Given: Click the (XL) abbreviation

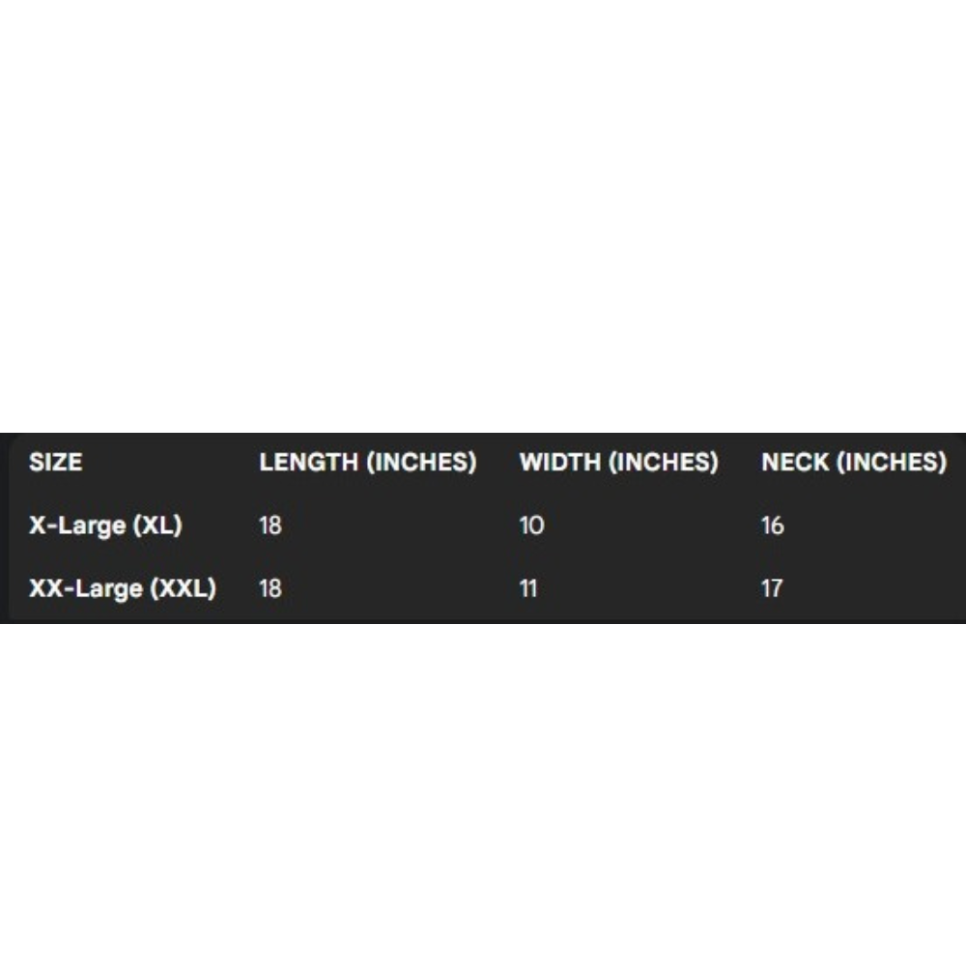Looking at the screenshot, I should pos(157,526).
